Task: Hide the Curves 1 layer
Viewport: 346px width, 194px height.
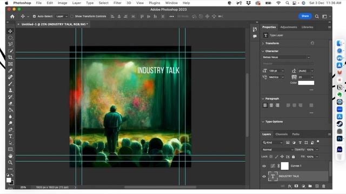Action: point(264,166)
